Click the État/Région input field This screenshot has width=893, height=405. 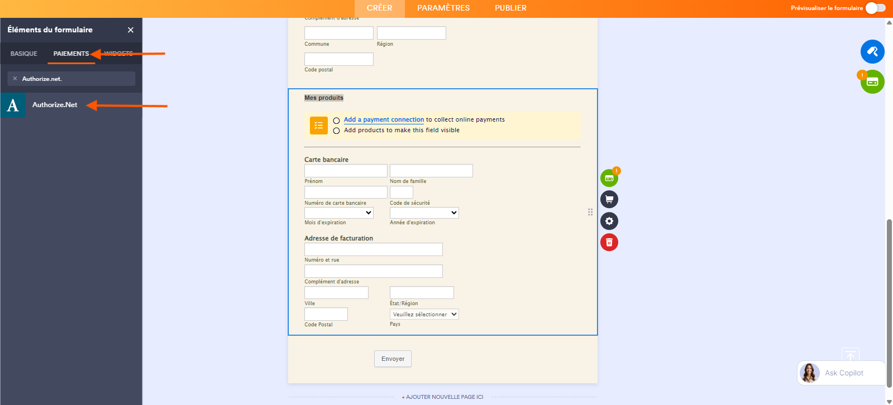(x=422, y=293)
